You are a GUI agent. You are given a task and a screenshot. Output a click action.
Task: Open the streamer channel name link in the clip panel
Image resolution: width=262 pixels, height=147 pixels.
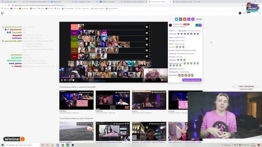[x=178, y=24]
